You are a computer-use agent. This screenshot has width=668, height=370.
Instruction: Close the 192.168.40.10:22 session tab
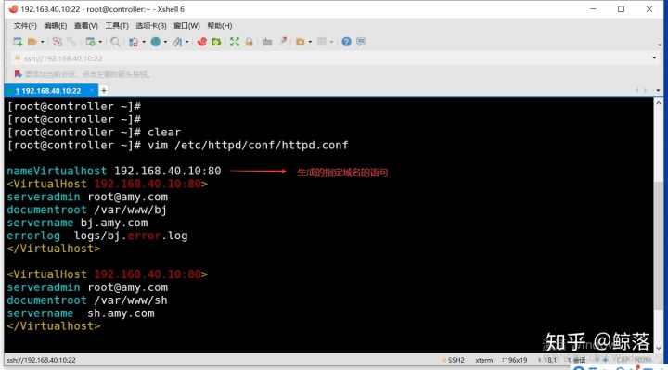tap(91, 90)
